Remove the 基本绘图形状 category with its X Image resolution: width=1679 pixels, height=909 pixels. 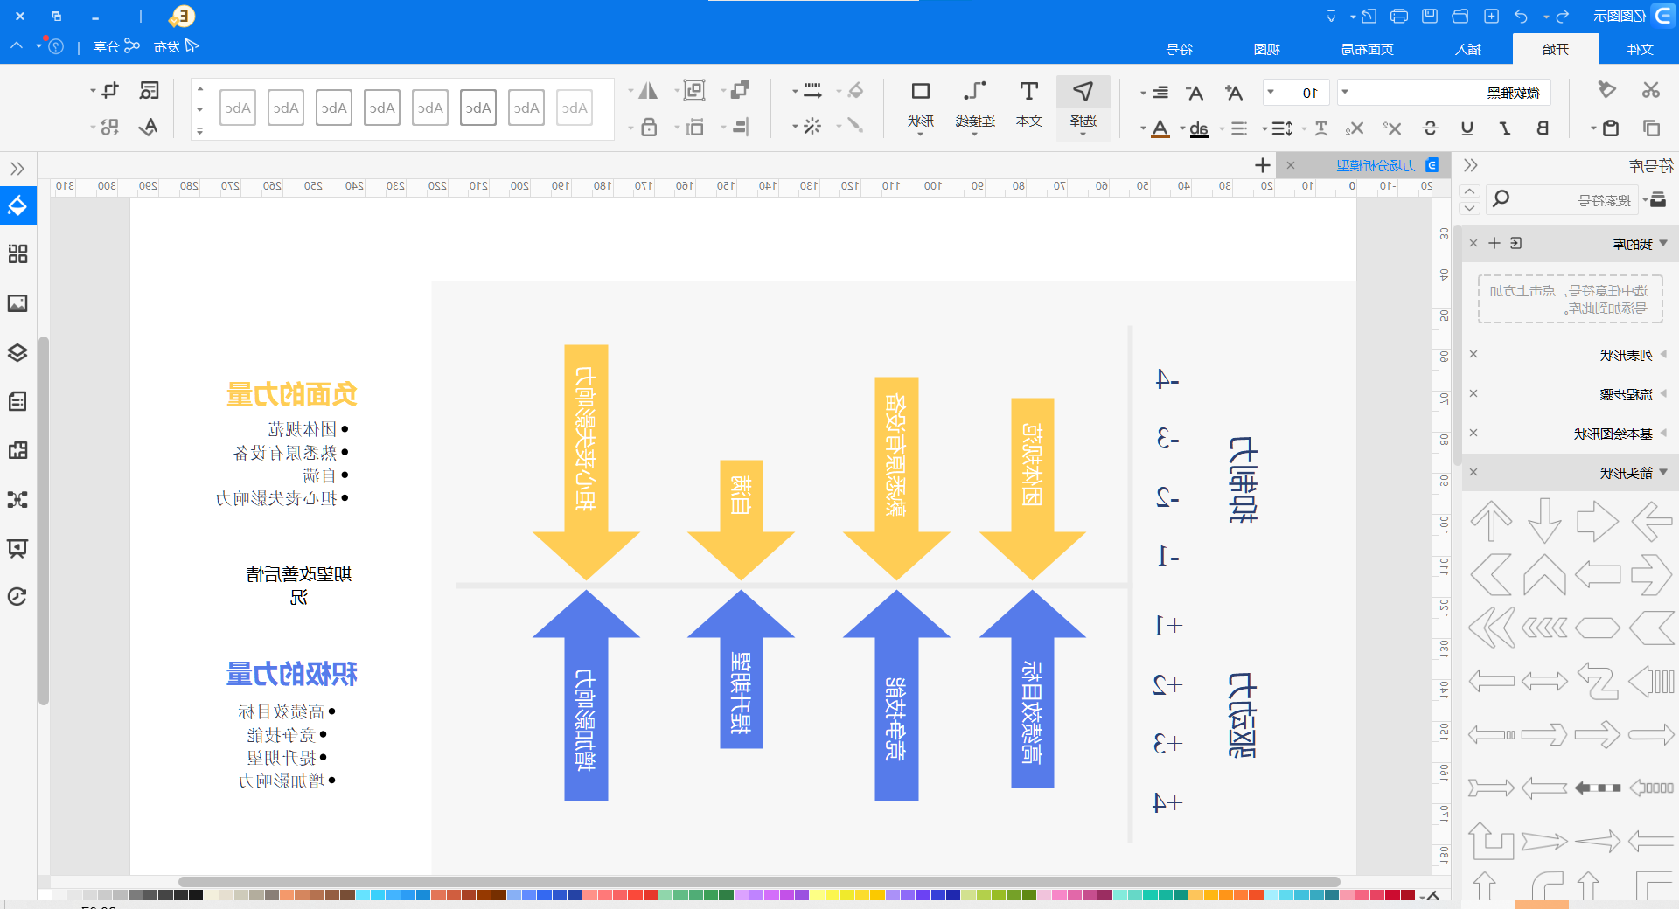point(1473,433)
